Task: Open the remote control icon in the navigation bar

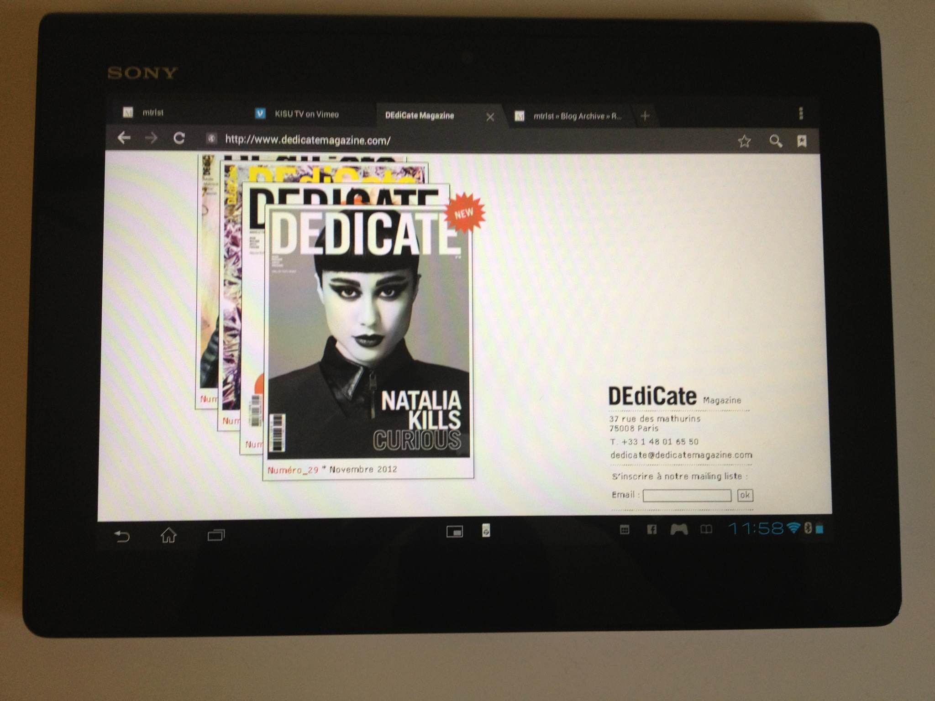Action: click(x=486, y=530)
